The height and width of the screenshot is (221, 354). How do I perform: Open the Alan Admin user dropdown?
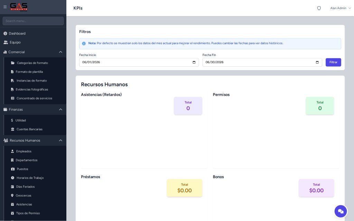341,8
